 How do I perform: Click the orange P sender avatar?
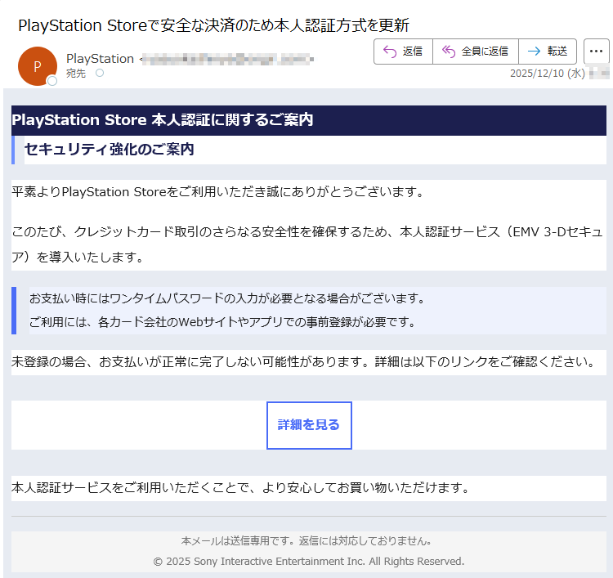pos(37,66)
